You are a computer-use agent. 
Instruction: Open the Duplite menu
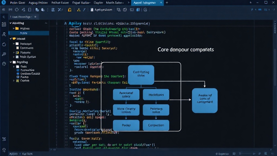(x=98, y=3)
